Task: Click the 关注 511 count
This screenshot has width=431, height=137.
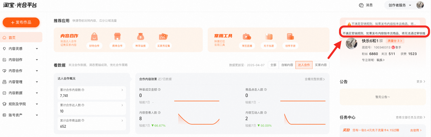Action: [x=388, y=54]
